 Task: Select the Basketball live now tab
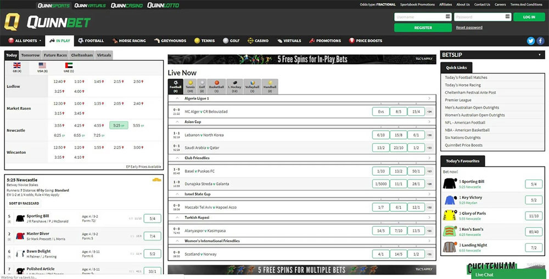pyautogui.click(x=216, y=86)
